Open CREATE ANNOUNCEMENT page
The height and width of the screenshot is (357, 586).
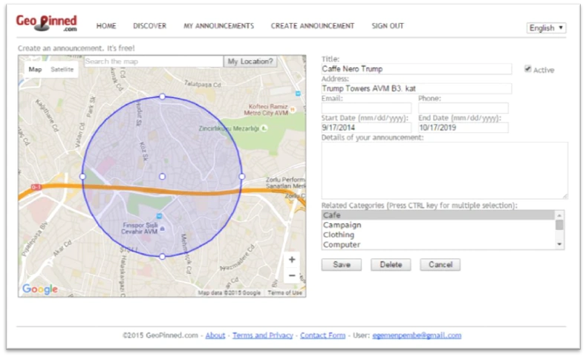coord(313,26)
